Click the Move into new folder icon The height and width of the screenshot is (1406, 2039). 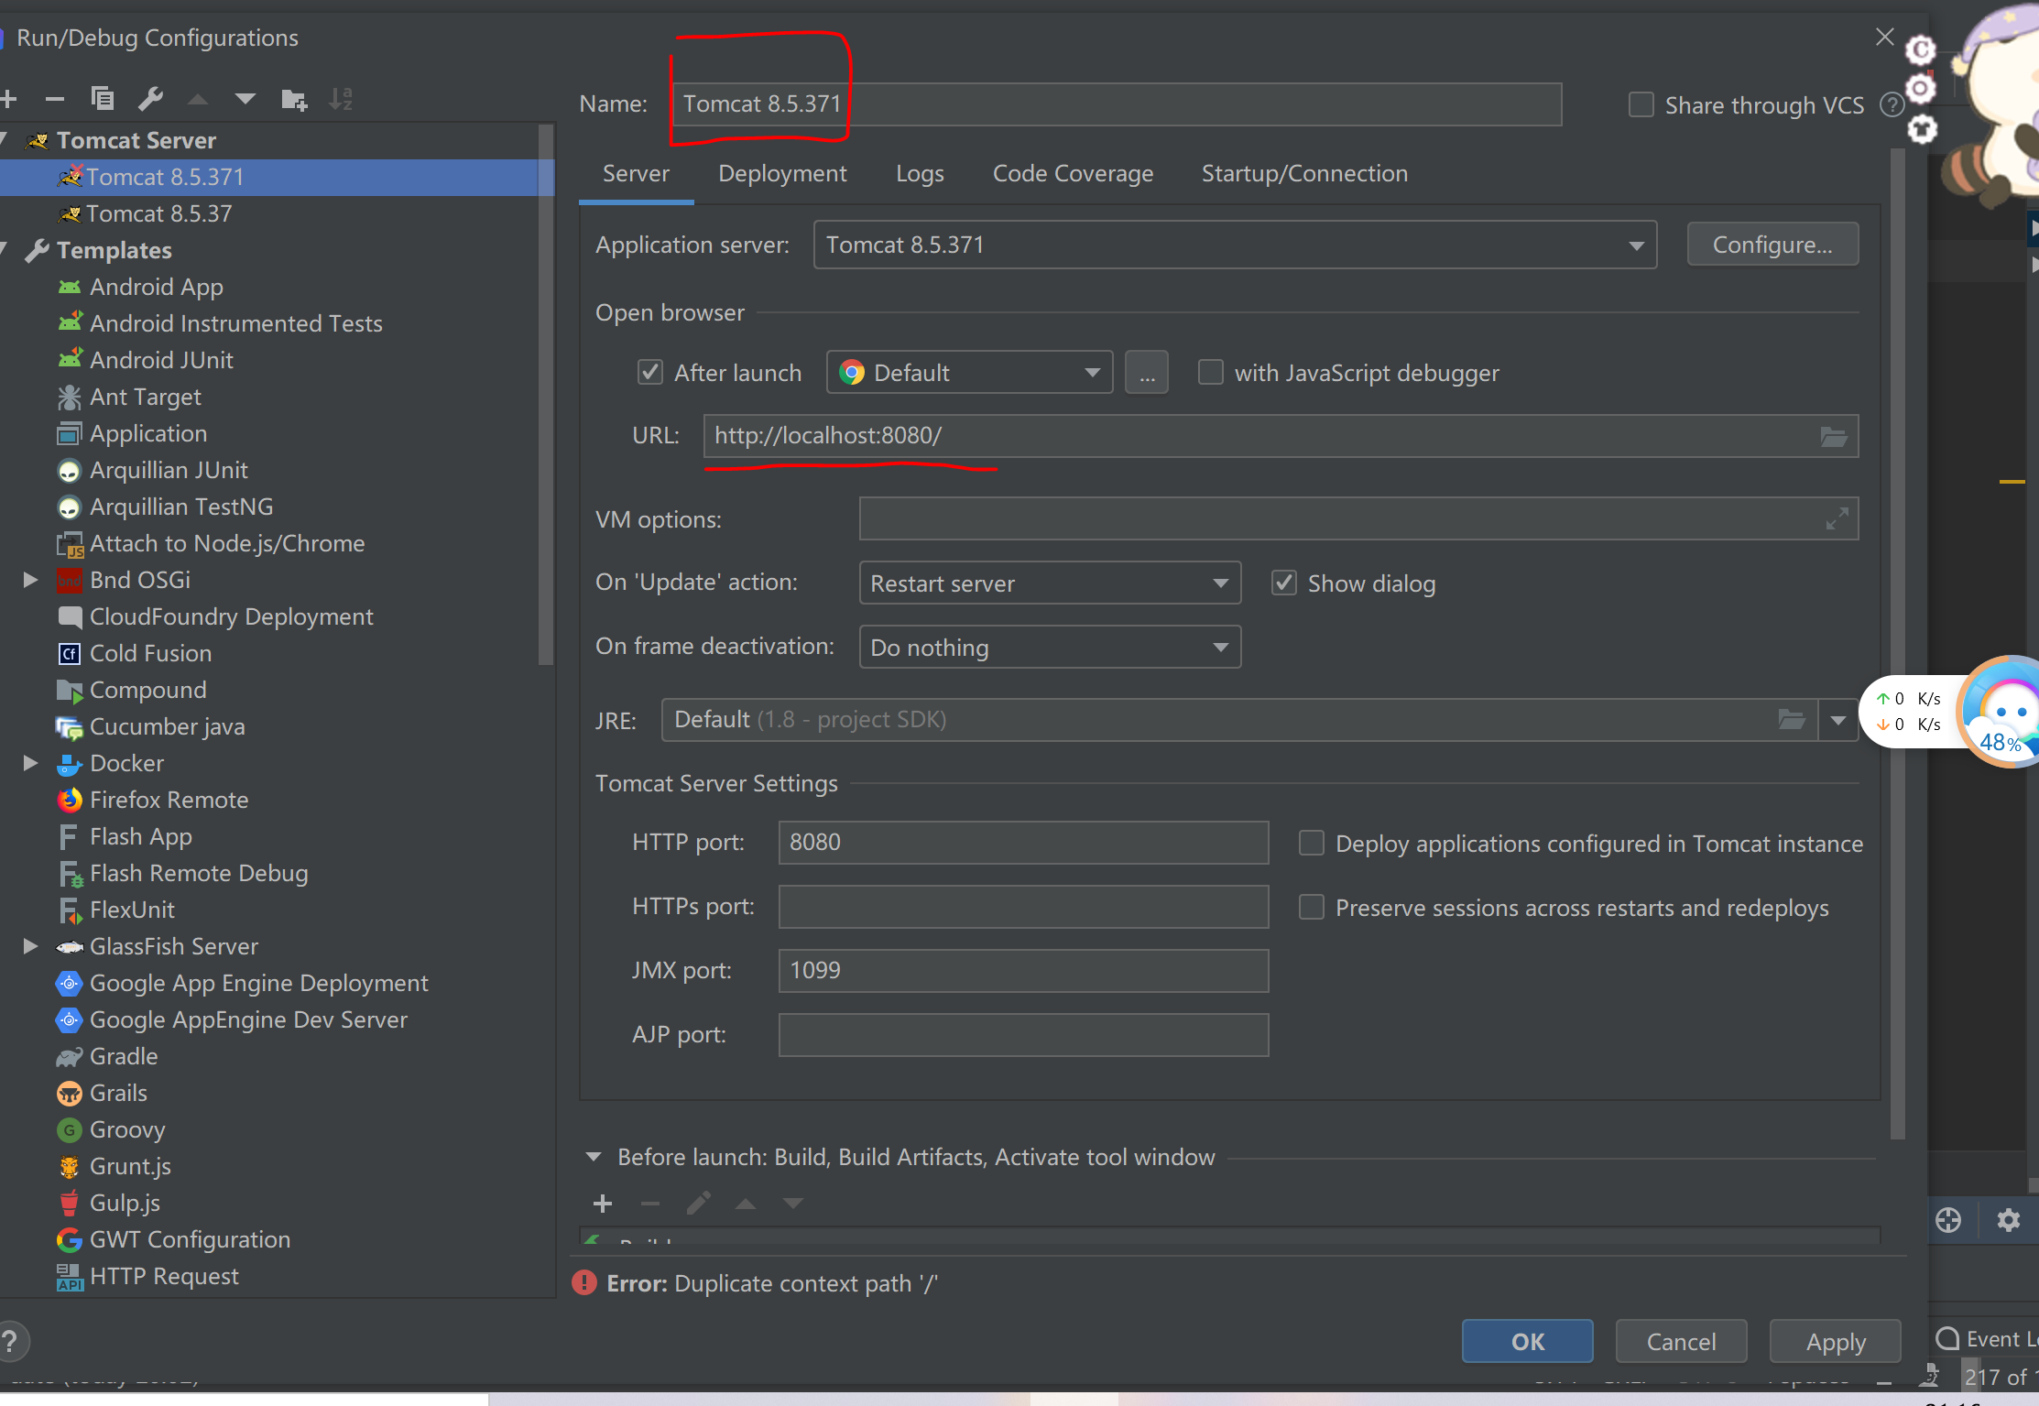coord(294,99)
